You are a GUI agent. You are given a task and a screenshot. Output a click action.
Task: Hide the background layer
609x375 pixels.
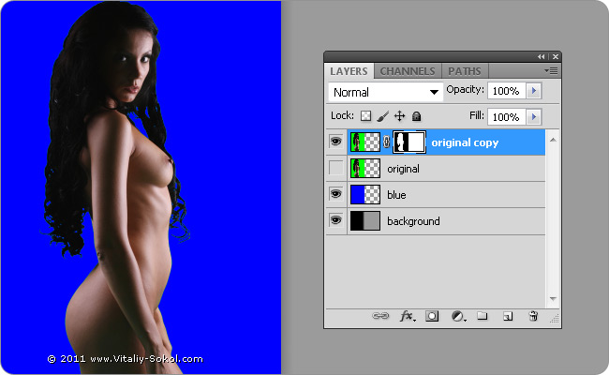tap(336, 220)
